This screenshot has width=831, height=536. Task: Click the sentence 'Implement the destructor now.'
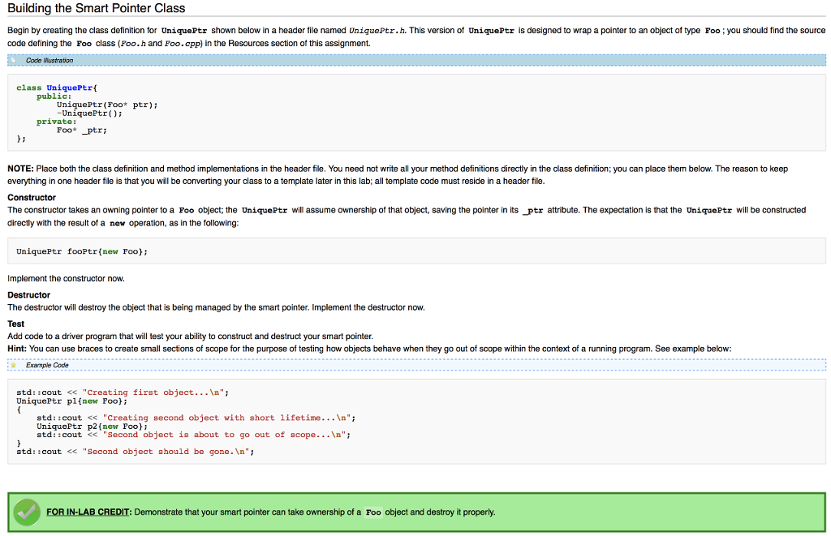368,307
